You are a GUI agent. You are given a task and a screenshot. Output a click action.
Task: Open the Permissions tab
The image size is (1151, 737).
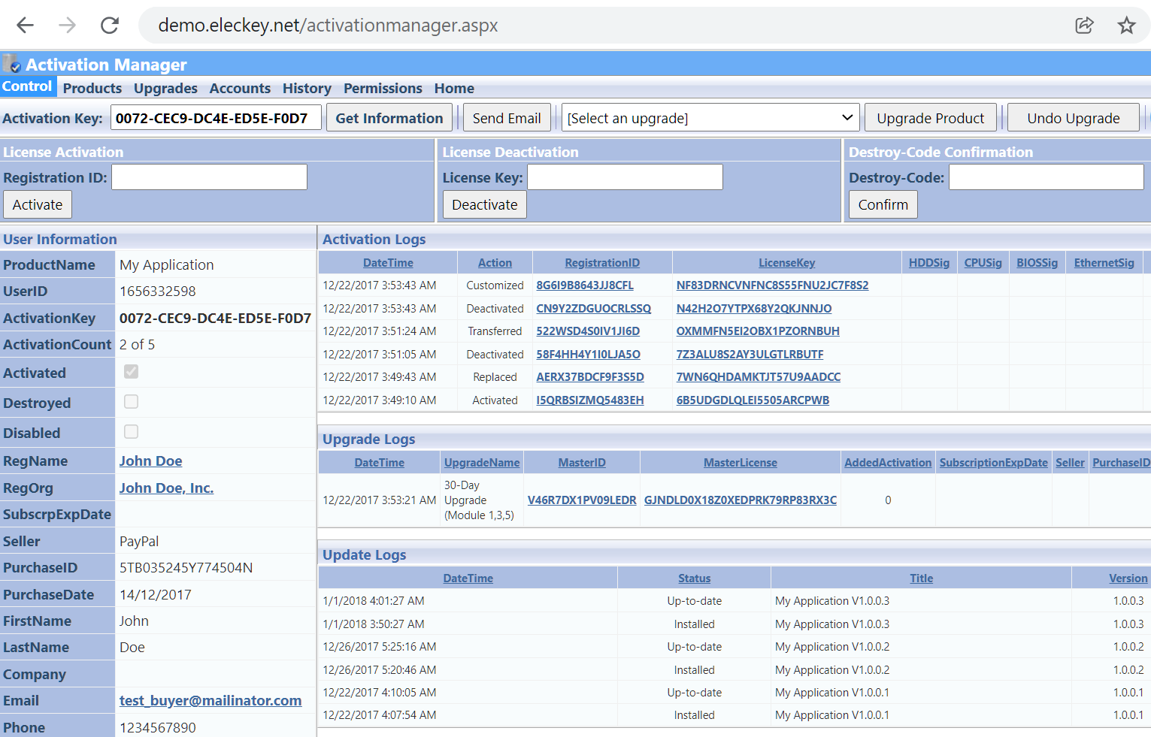(383, 88)
